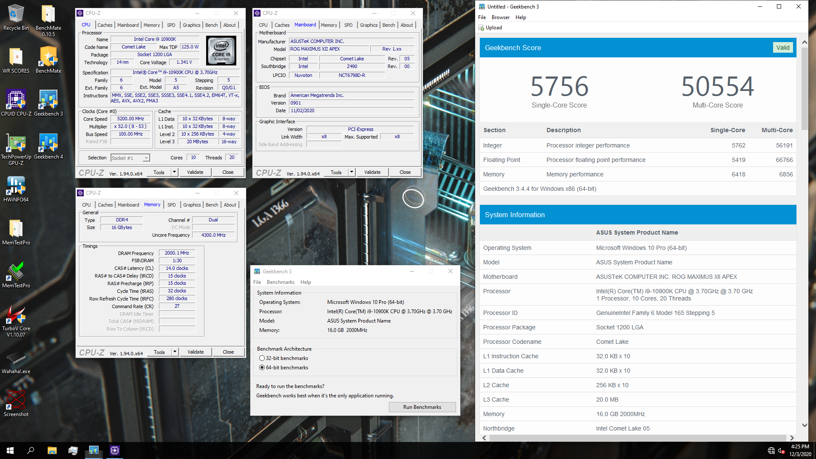Image resolution: width=816 pixels, height=459 pixels.
Task: Expand Tools dropdown arrow in Memory window
Action: click(x=175, y=352)
